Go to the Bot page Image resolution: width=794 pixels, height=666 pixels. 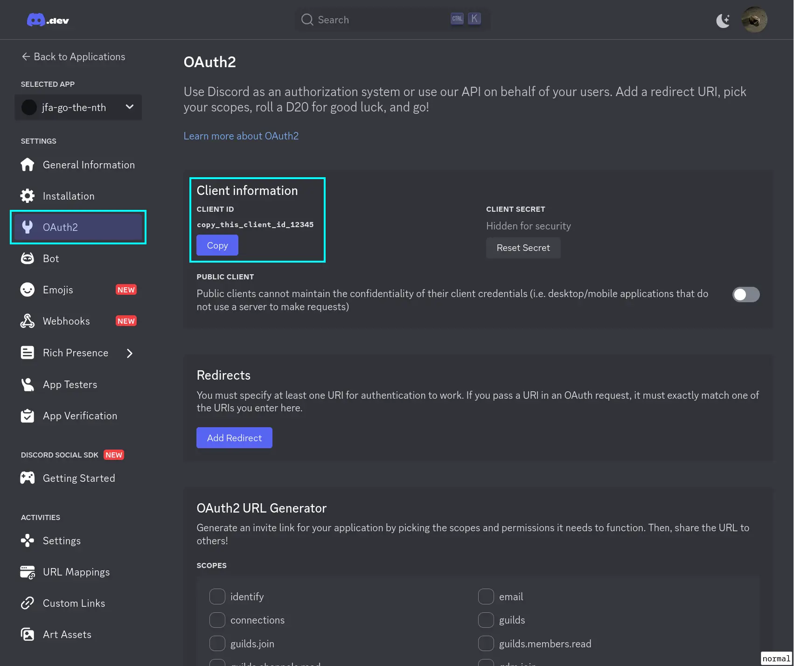pos(78,258)
